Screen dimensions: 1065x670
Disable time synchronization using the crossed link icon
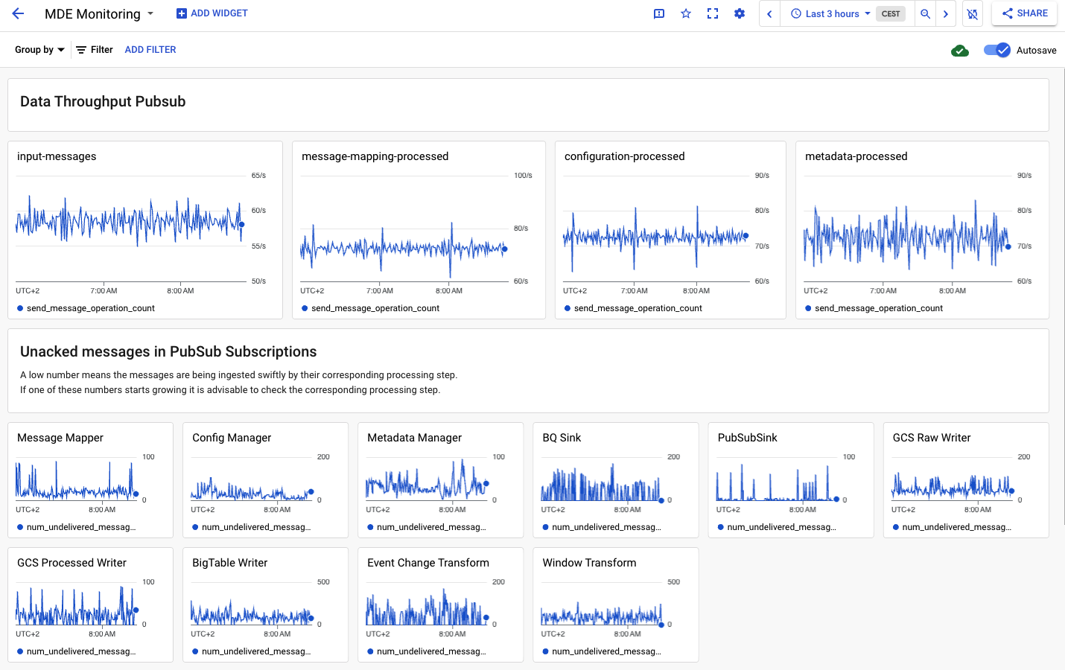click(x=973, y=13)
